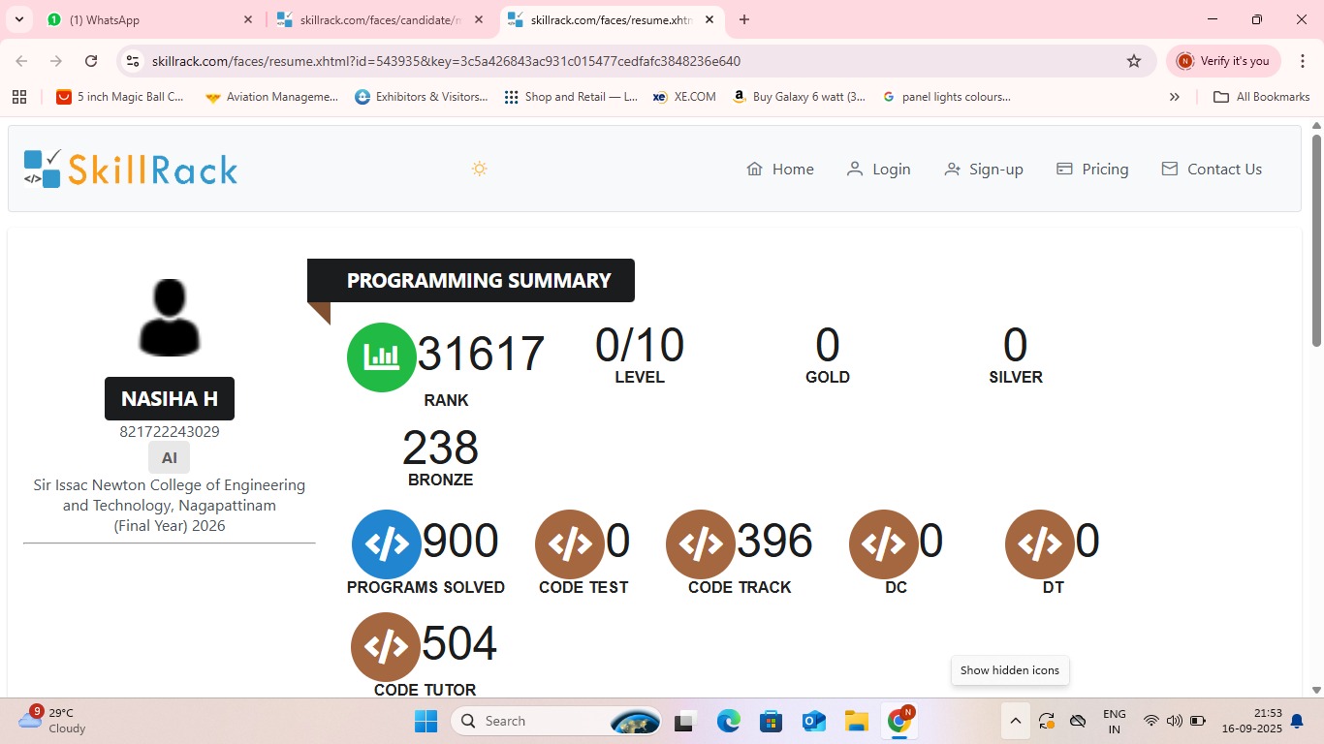
Task: Click the PROGRAMMING SUMMARY heading
Action: pyautogui.click(x=479, y=280)
